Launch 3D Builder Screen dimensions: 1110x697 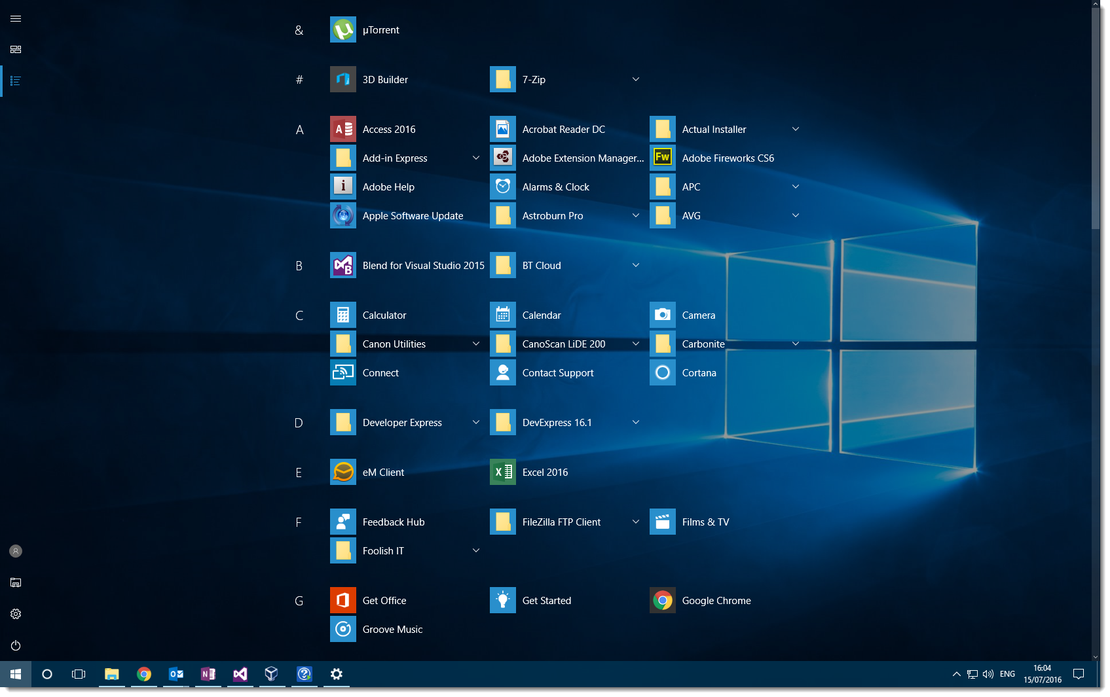pos(385,79)
